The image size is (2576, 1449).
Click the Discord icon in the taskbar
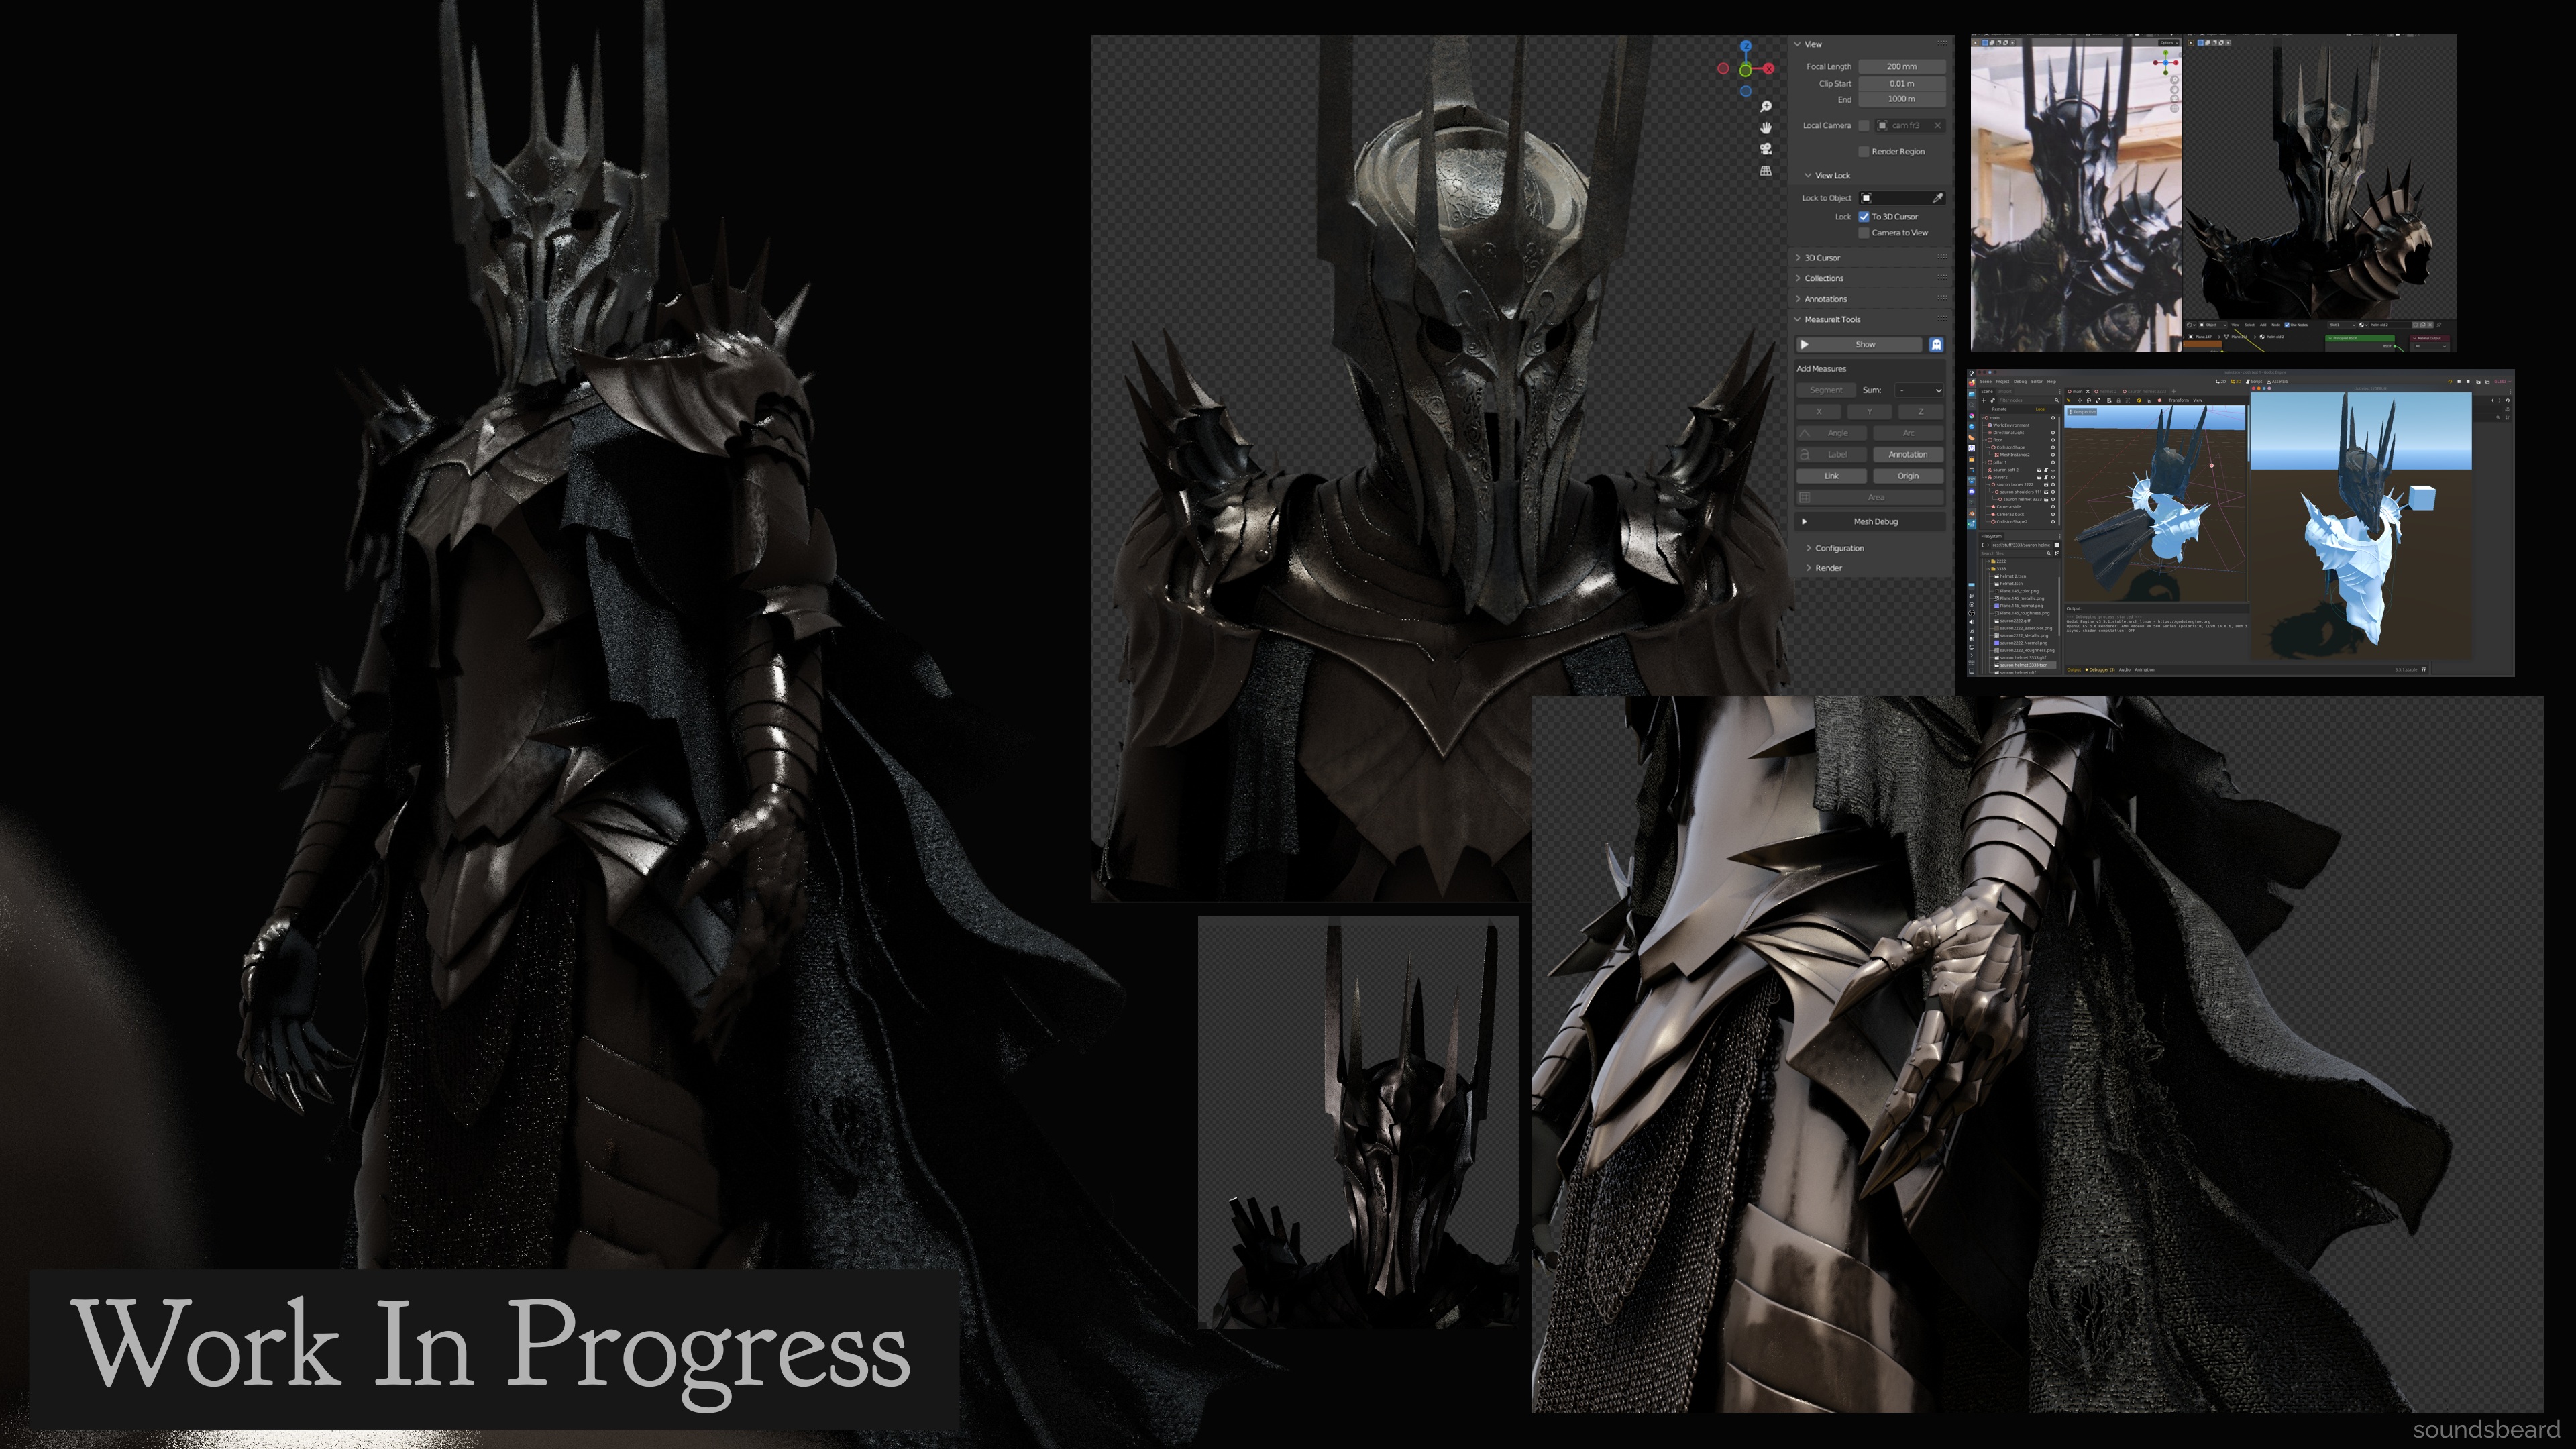(x=1972, y=492)
